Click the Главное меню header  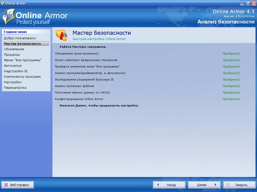15,32
